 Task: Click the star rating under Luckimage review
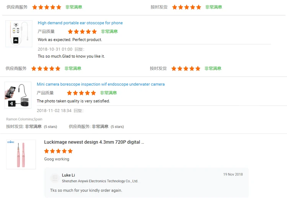click(58, 151)
